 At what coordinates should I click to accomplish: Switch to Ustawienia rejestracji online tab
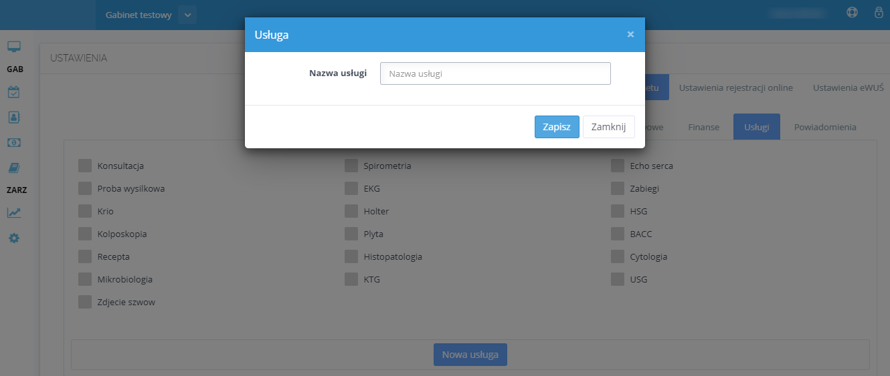tap(735, 87)
